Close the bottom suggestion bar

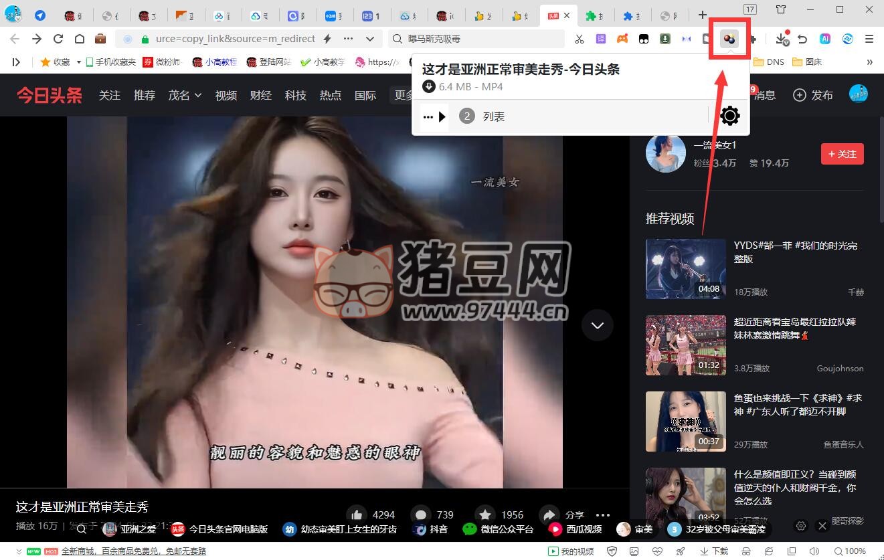[822, 526]
